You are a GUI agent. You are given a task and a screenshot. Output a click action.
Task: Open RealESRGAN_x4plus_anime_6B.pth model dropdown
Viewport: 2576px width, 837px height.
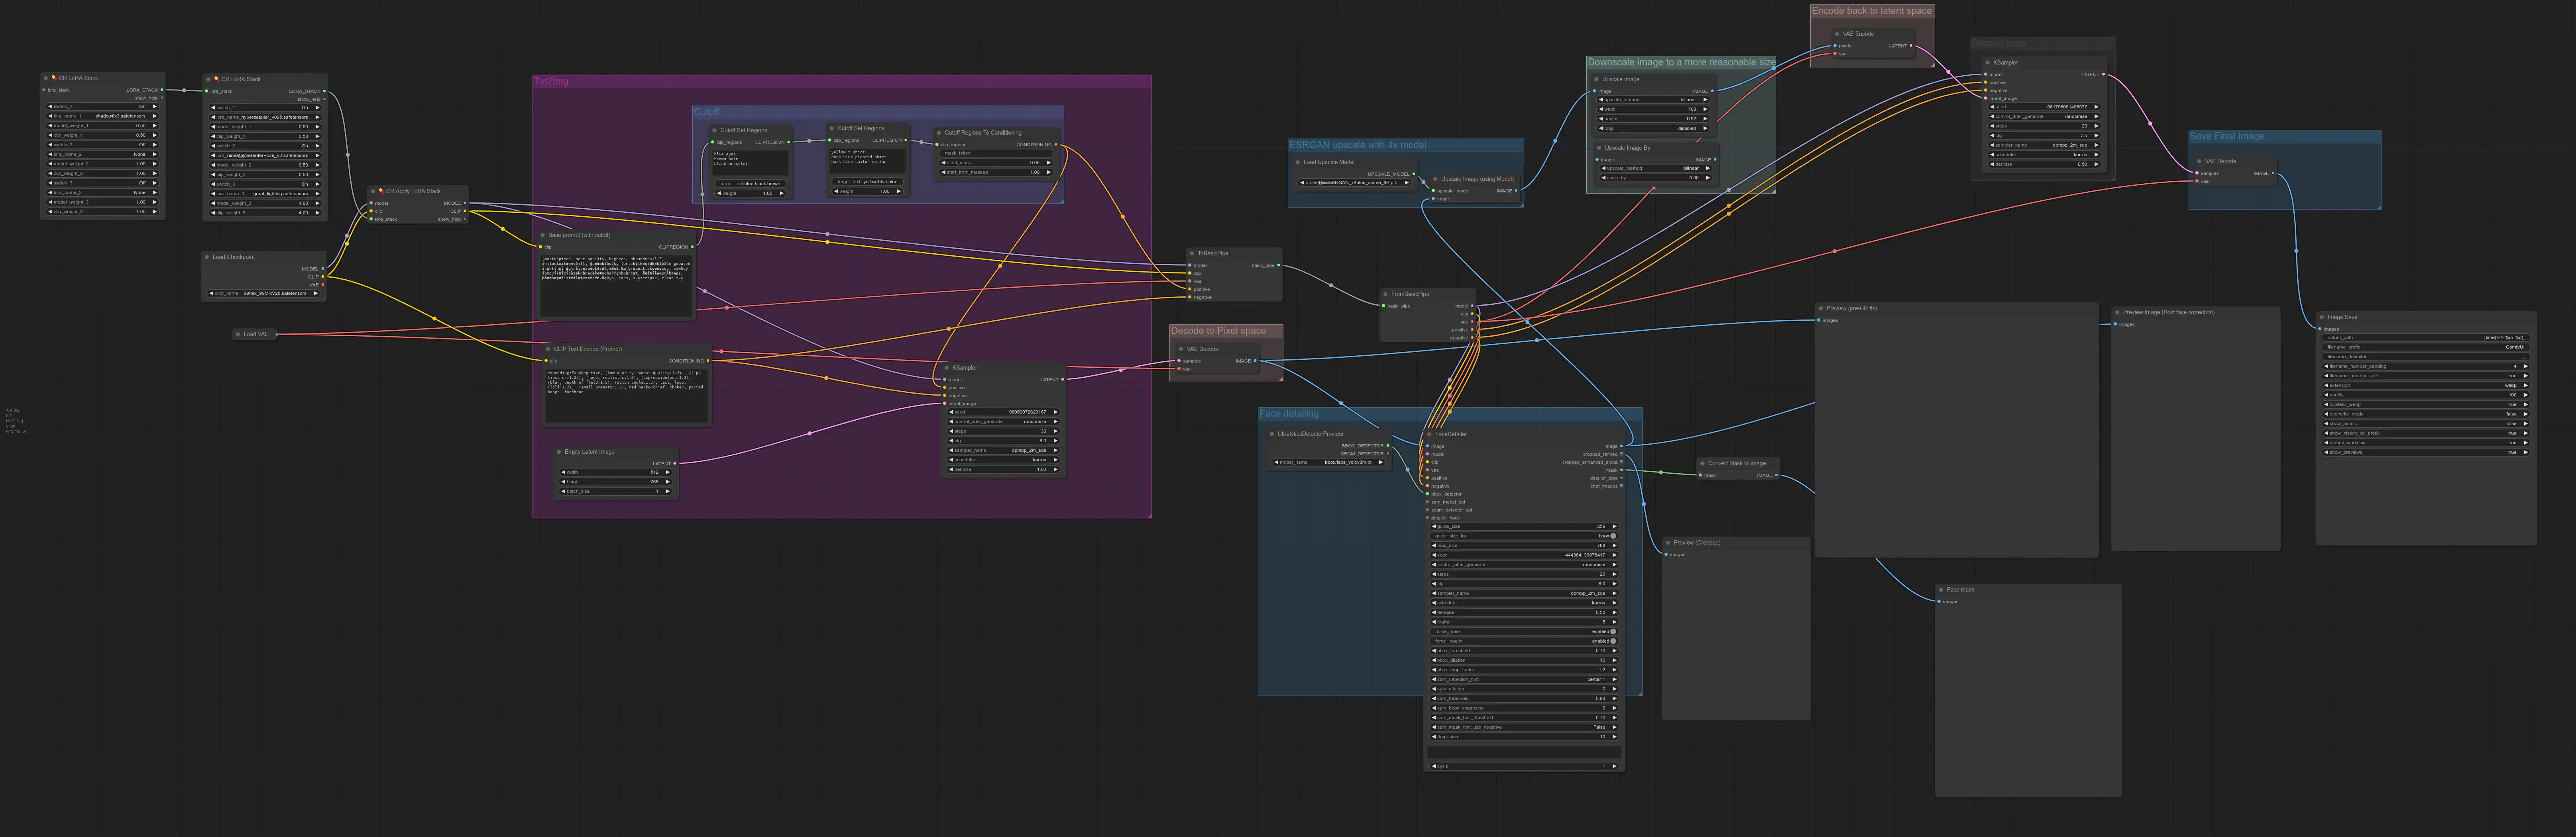pos(1355,182)
